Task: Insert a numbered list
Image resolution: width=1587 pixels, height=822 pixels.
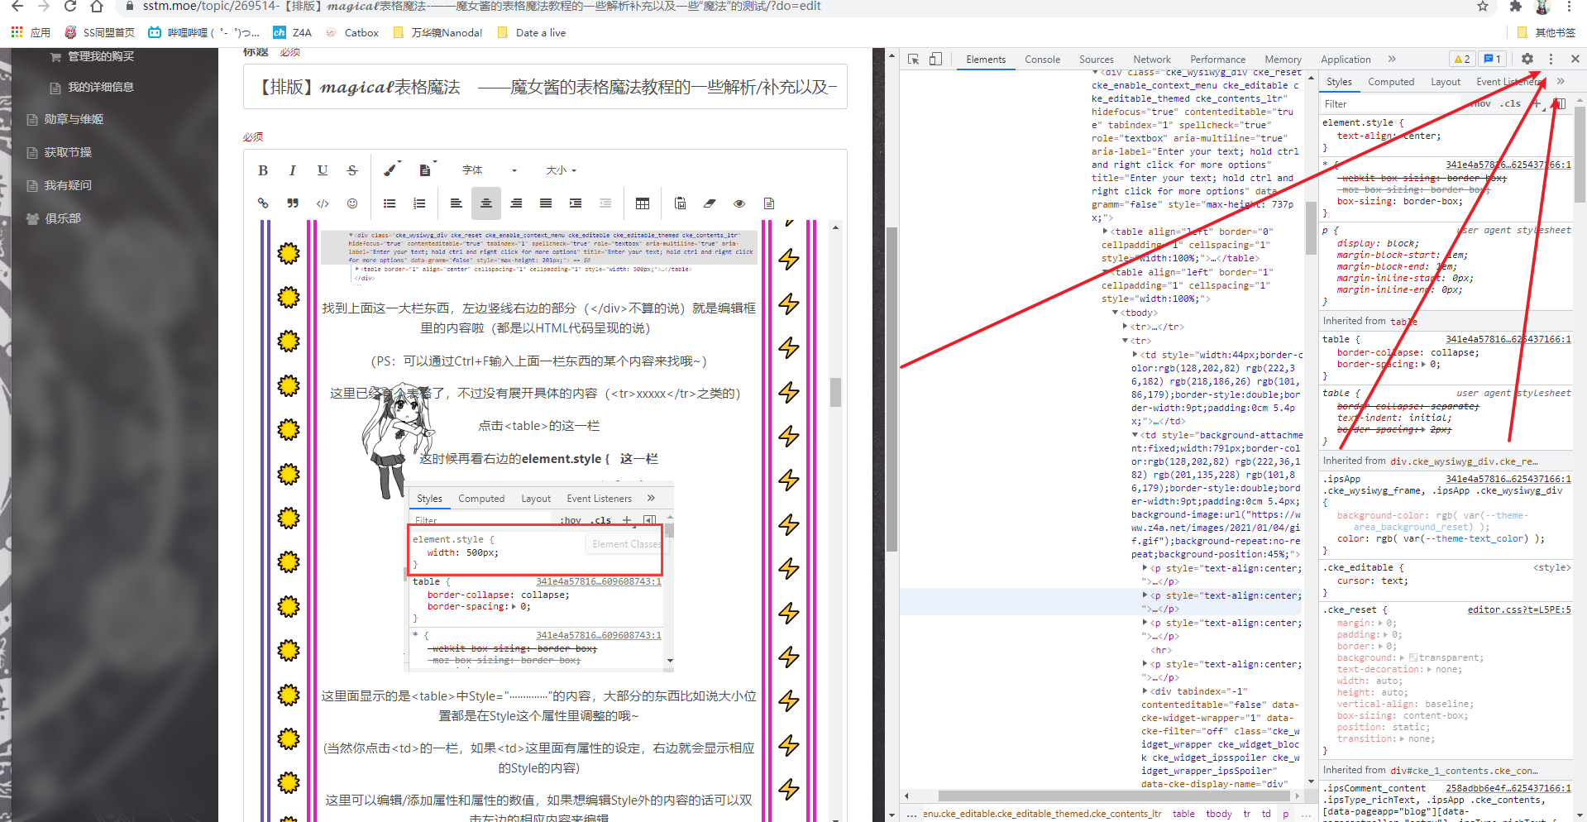Action: [x=419, y=203]
